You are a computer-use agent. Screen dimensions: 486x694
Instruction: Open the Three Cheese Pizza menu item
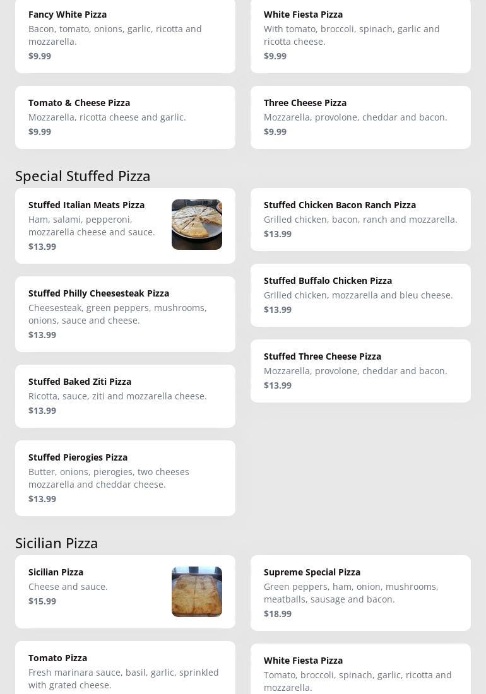coord(360,117)
